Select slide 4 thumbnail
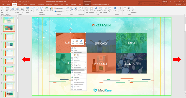The height and width of the screenshot is (98, 186). (x=9, y=45)
